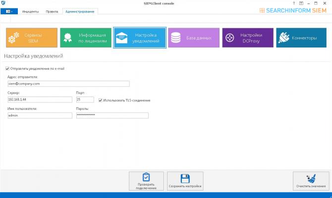Open the База данных tile
Image resolution: width=332 pixels, height=198 pixels.
[194, 38]
